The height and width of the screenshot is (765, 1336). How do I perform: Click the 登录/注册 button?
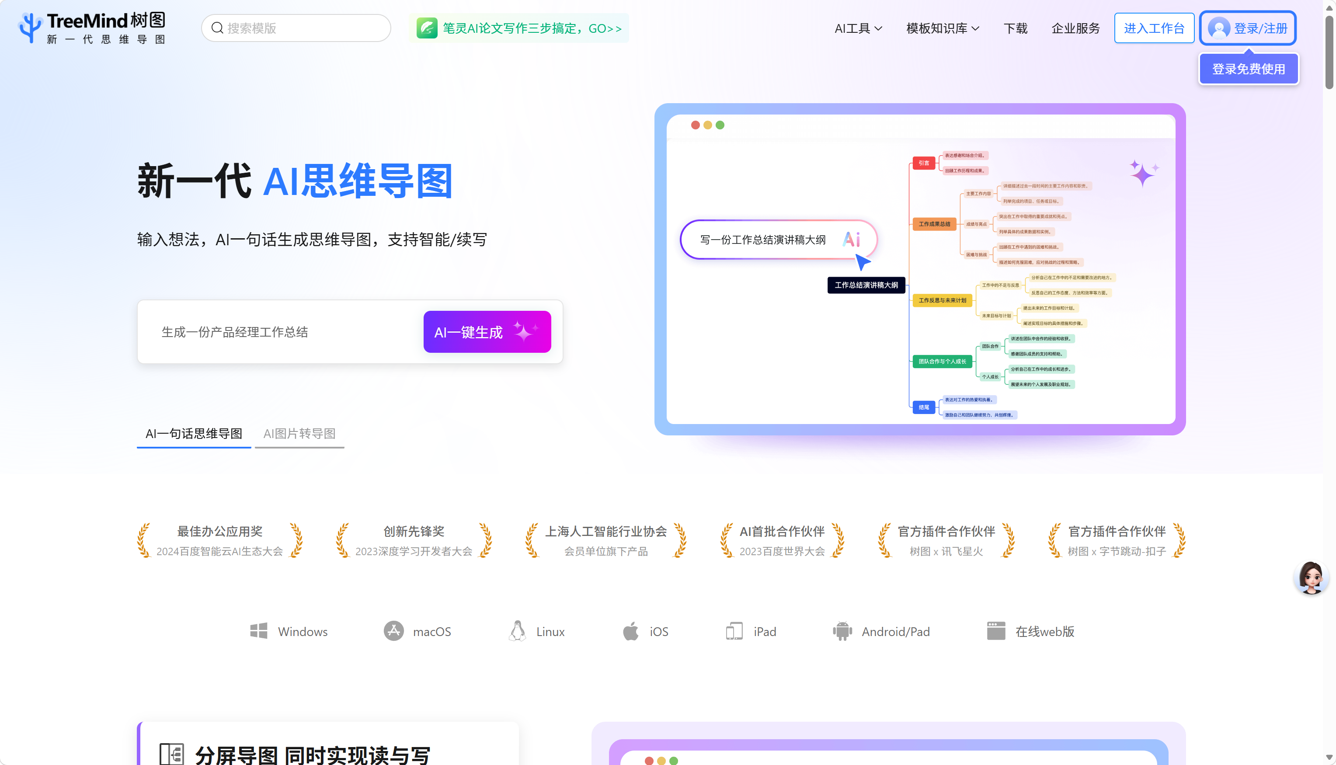pos(1248,28)
